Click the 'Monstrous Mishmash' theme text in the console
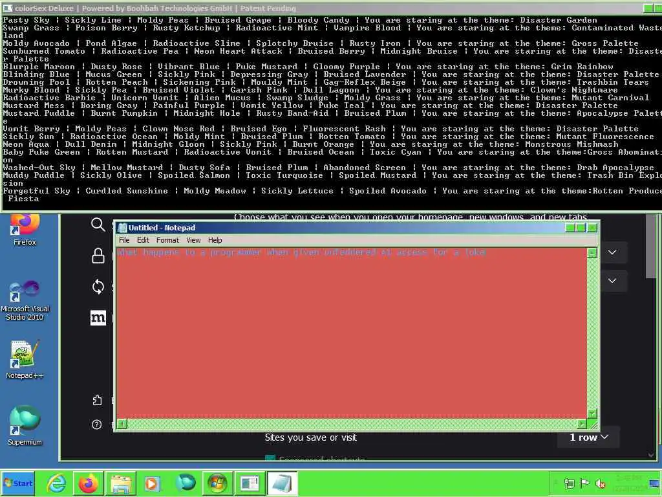Viewport: 662px width, 497px height. point(571,144)
